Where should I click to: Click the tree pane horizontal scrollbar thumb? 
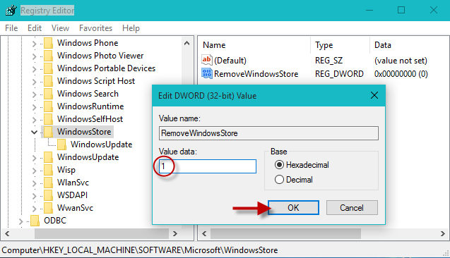tap(102, 234)
